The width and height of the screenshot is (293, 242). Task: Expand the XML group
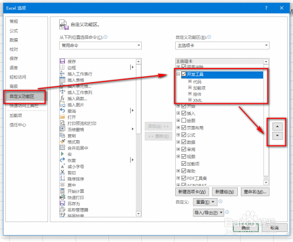(190, 100)
